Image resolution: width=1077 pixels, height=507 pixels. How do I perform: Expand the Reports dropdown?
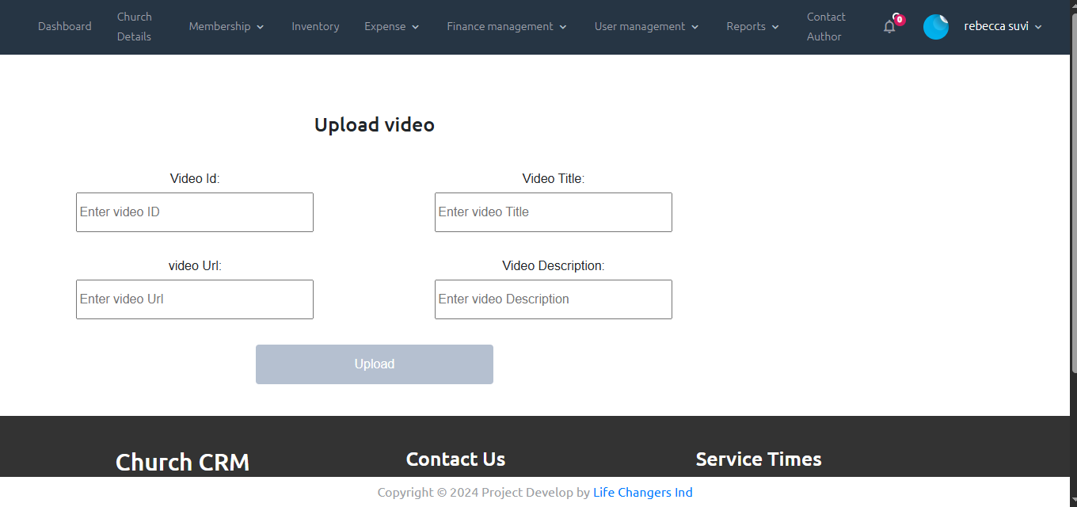751,26
